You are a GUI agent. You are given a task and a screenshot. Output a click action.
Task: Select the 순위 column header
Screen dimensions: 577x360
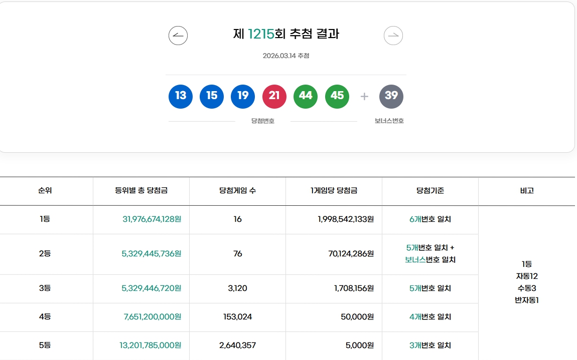46,191
